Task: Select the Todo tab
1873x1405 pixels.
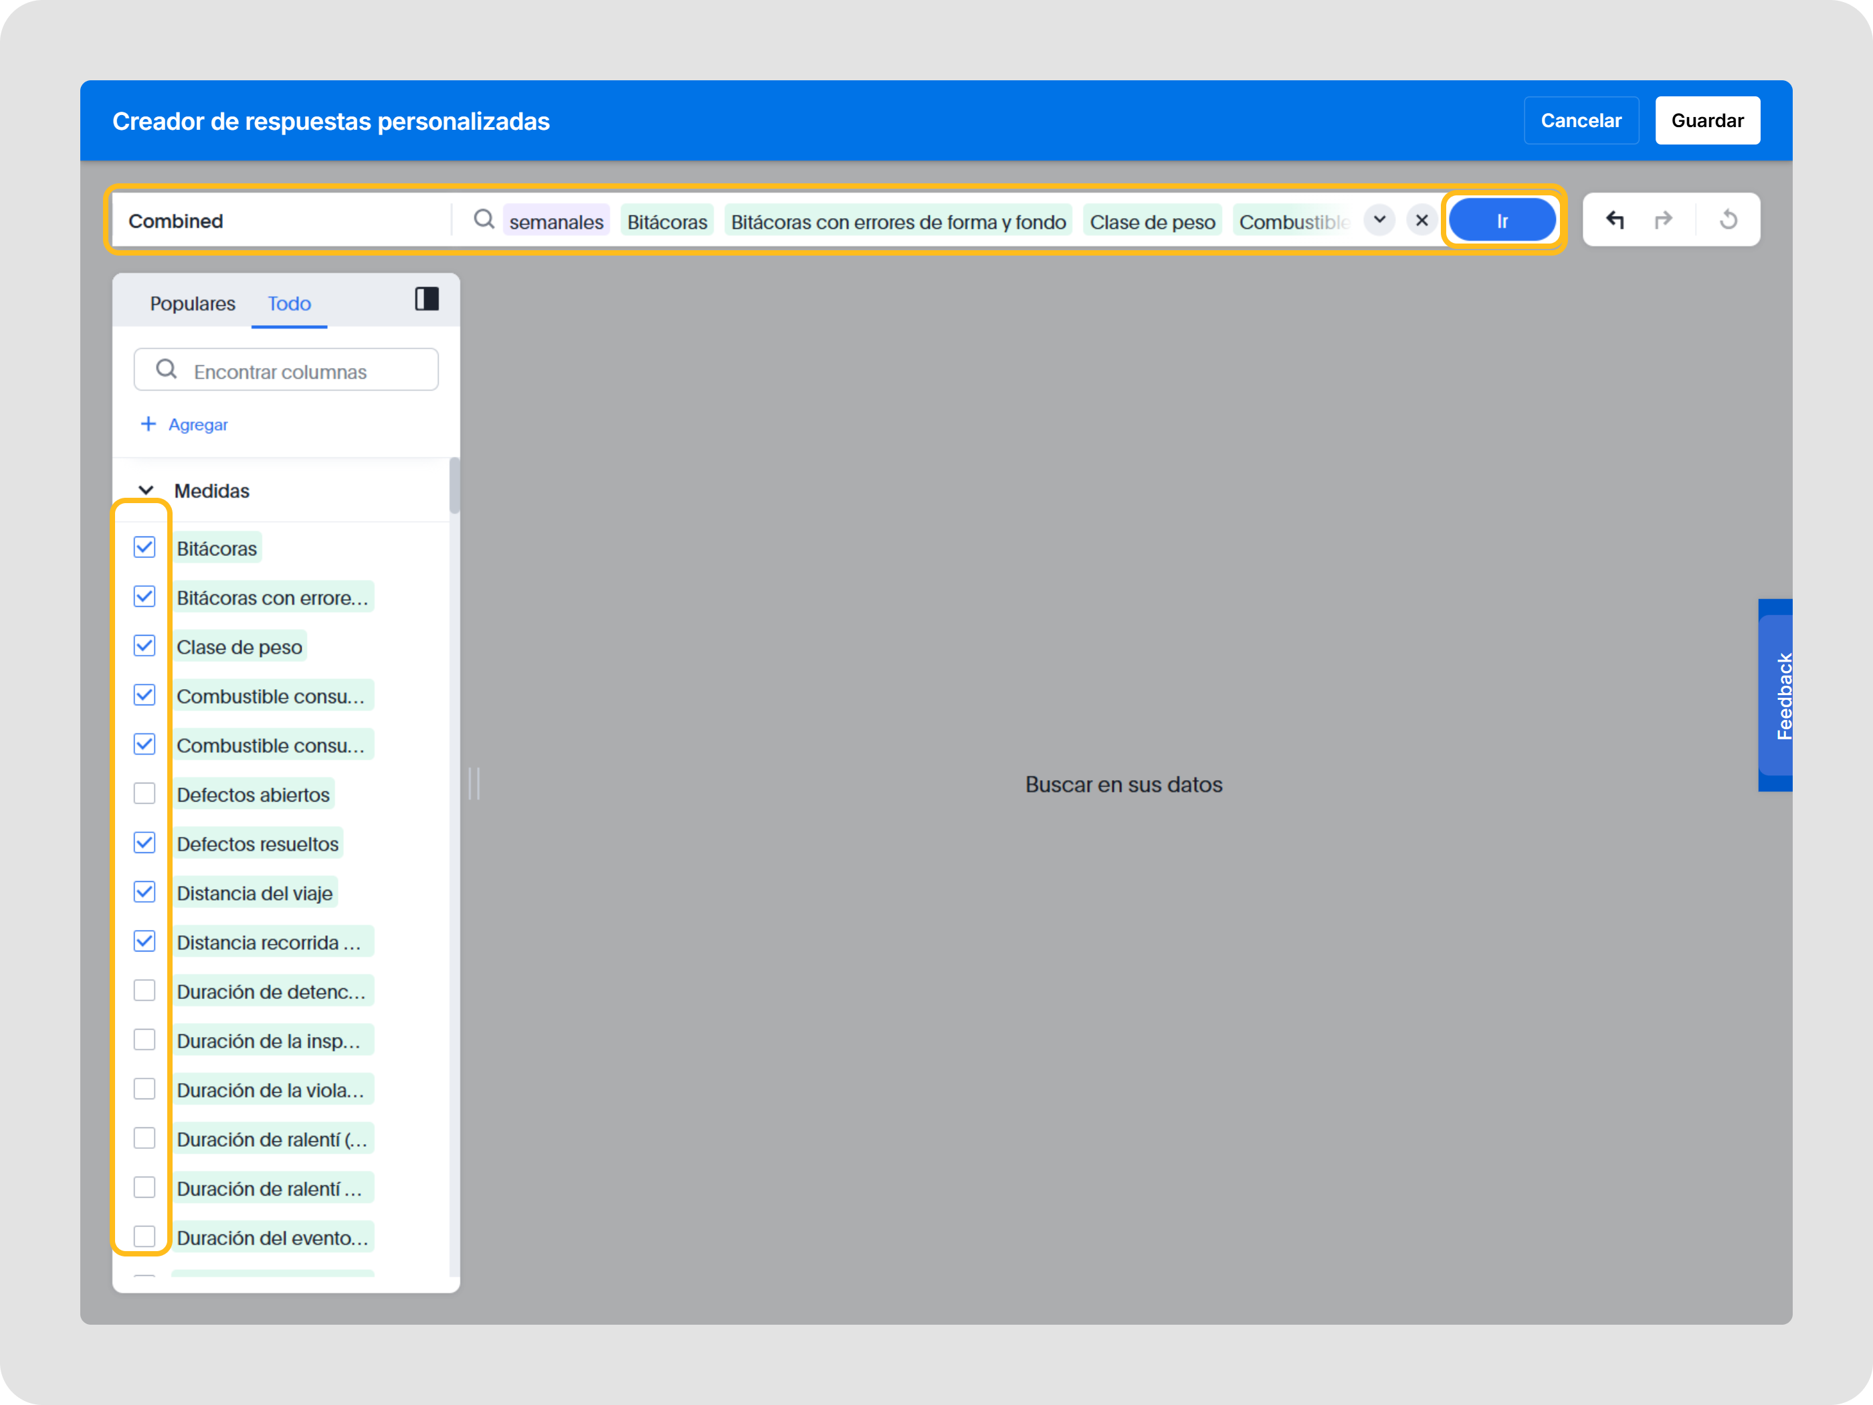Action: point(289,303)
